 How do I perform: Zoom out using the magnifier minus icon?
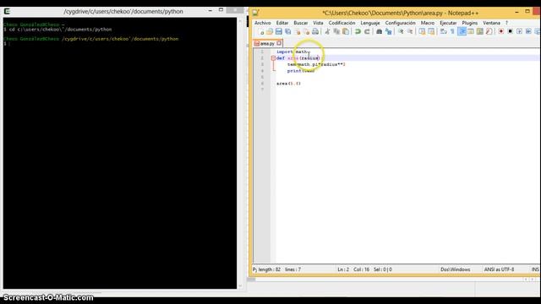[x=410, y=32]
